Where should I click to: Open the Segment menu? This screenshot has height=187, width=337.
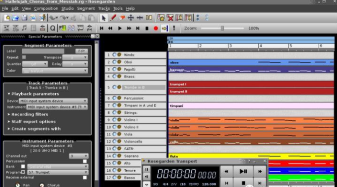pos(86,8)
